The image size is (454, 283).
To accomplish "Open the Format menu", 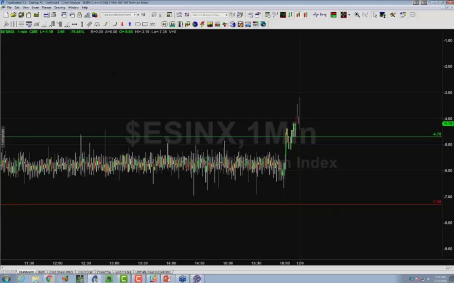I will 46,8.
